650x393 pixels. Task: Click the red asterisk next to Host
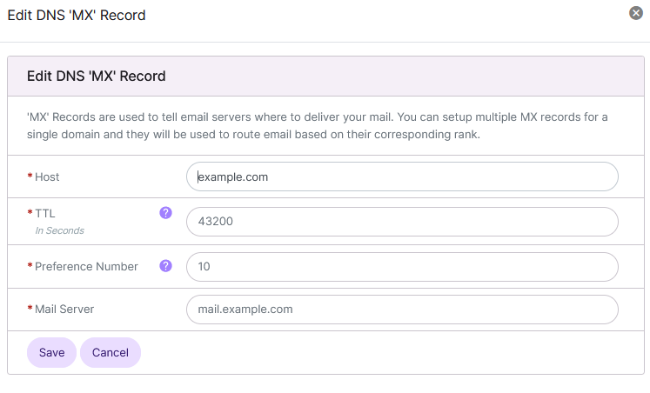click(x=30, y=177)
